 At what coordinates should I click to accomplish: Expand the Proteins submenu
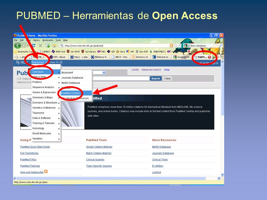click(46, 82)
